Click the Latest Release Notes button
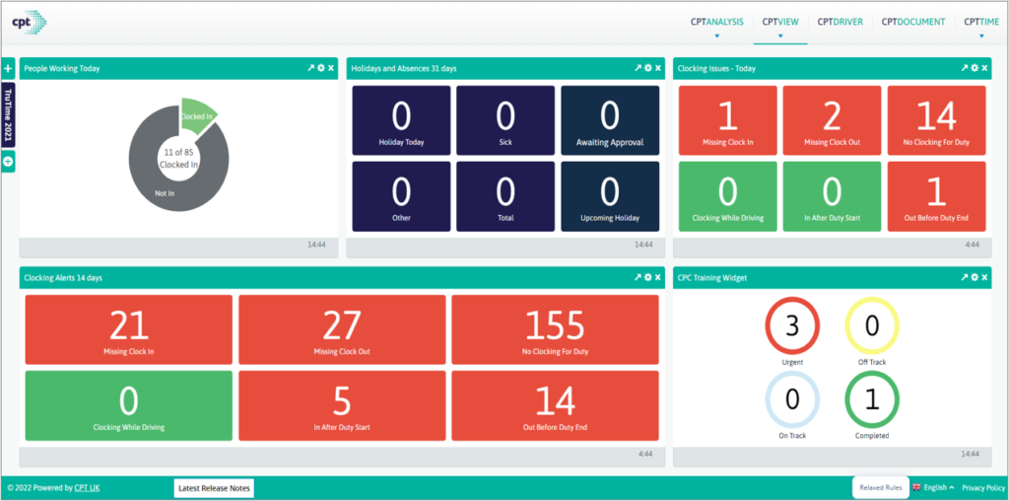 [214, 488]
